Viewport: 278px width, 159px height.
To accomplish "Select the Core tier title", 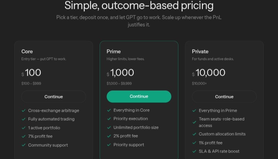I will (27, 51).
